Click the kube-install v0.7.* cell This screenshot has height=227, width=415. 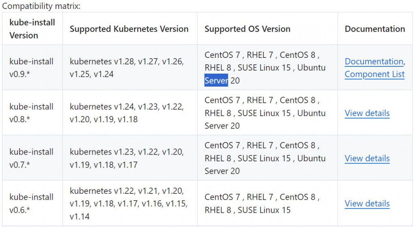[x=31, y=158]
